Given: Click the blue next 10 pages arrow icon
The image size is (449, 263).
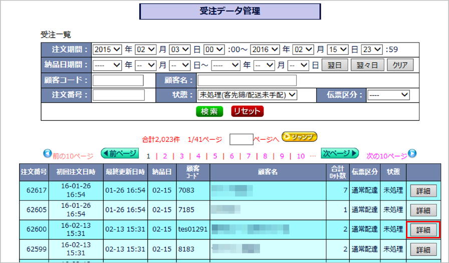Looking at the screenshot, I should tap(412, 153).
